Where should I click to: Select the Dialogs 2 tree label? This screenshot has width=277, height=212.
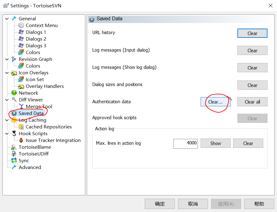36,39
